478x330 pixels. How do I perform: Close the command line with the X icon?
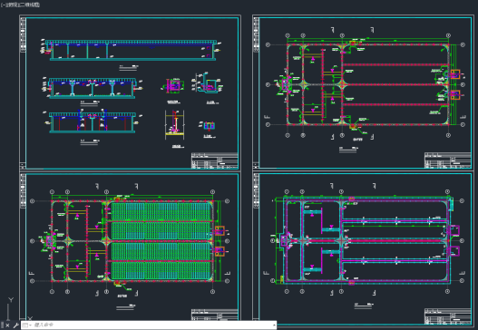7,325
